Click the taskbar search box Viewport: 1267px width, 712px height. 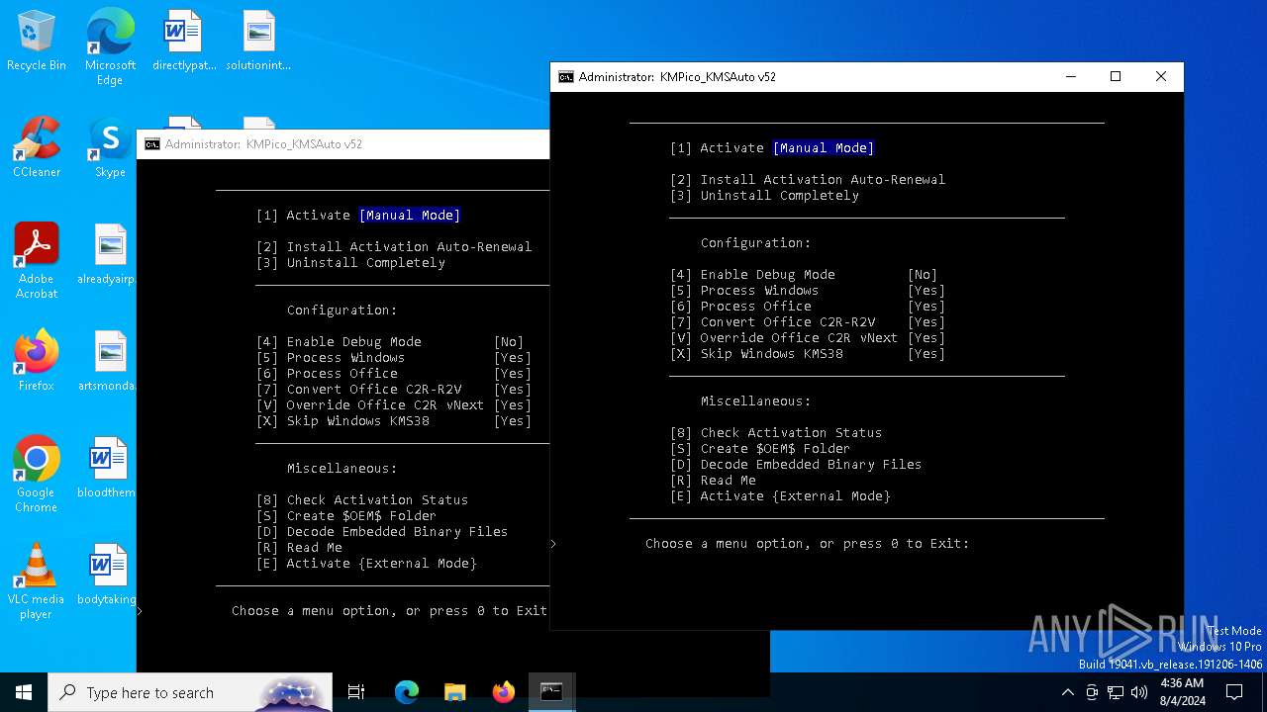[190, 692]
